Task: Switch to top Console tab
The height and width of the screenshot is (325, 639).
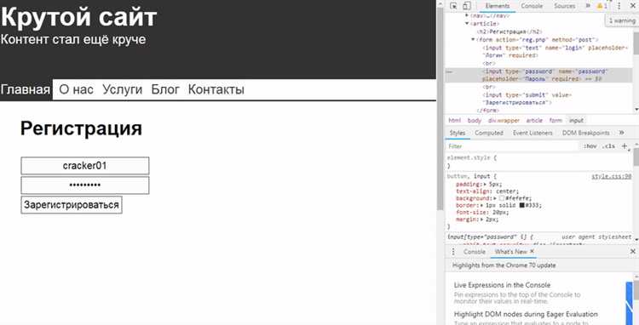Action: click(x=532, y=6)
